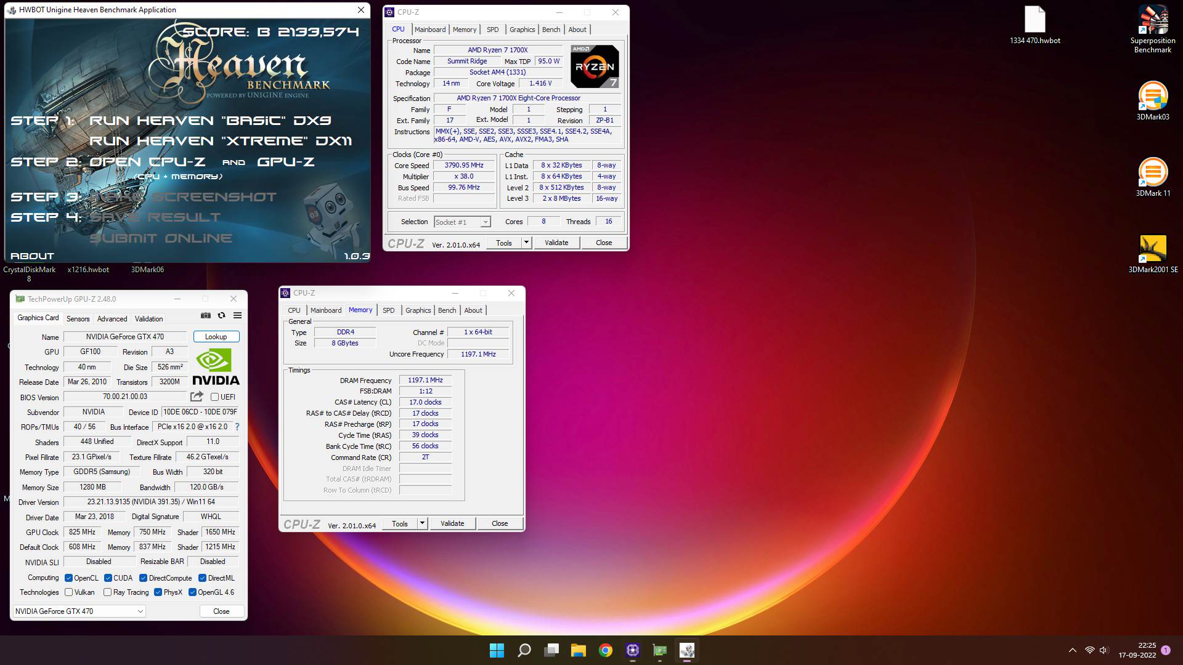
Task: Click the BIOS version share/export icon
Action: click(x=197, y=397)
